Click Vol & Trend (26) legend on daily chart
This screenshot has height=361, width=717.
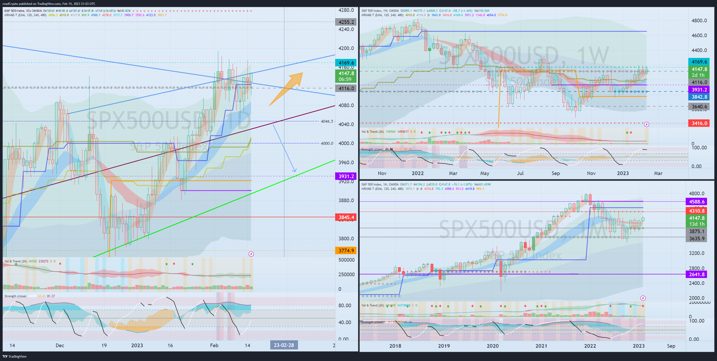point(16,261)
